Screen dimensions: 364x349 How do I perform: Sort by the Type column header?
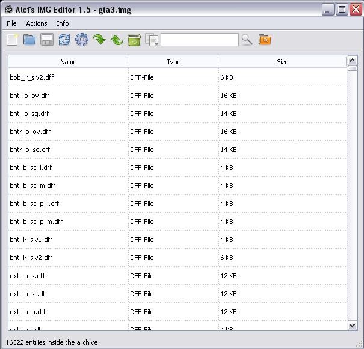click(x=173, y=62)
